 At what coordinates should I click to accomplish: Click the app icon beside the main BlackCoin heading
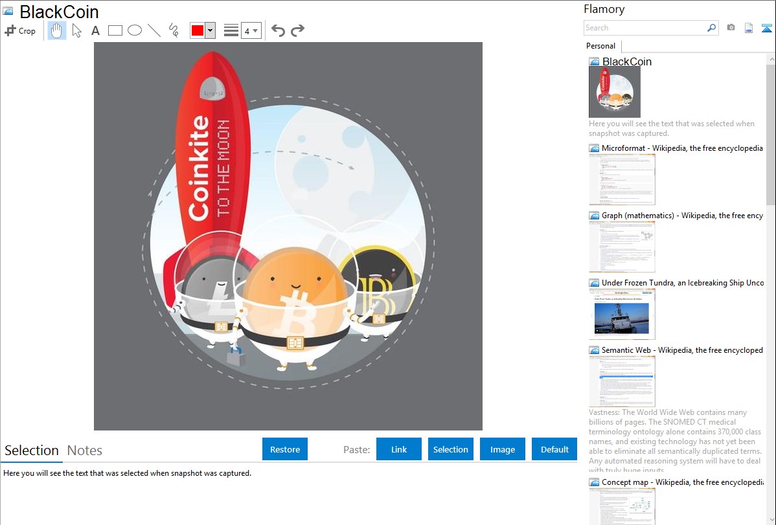(8, 11)
